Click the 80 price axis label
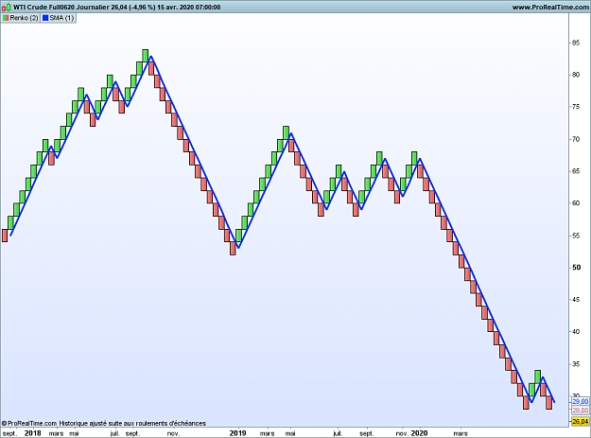Screen dimensions: 591x438 point(576,75)
